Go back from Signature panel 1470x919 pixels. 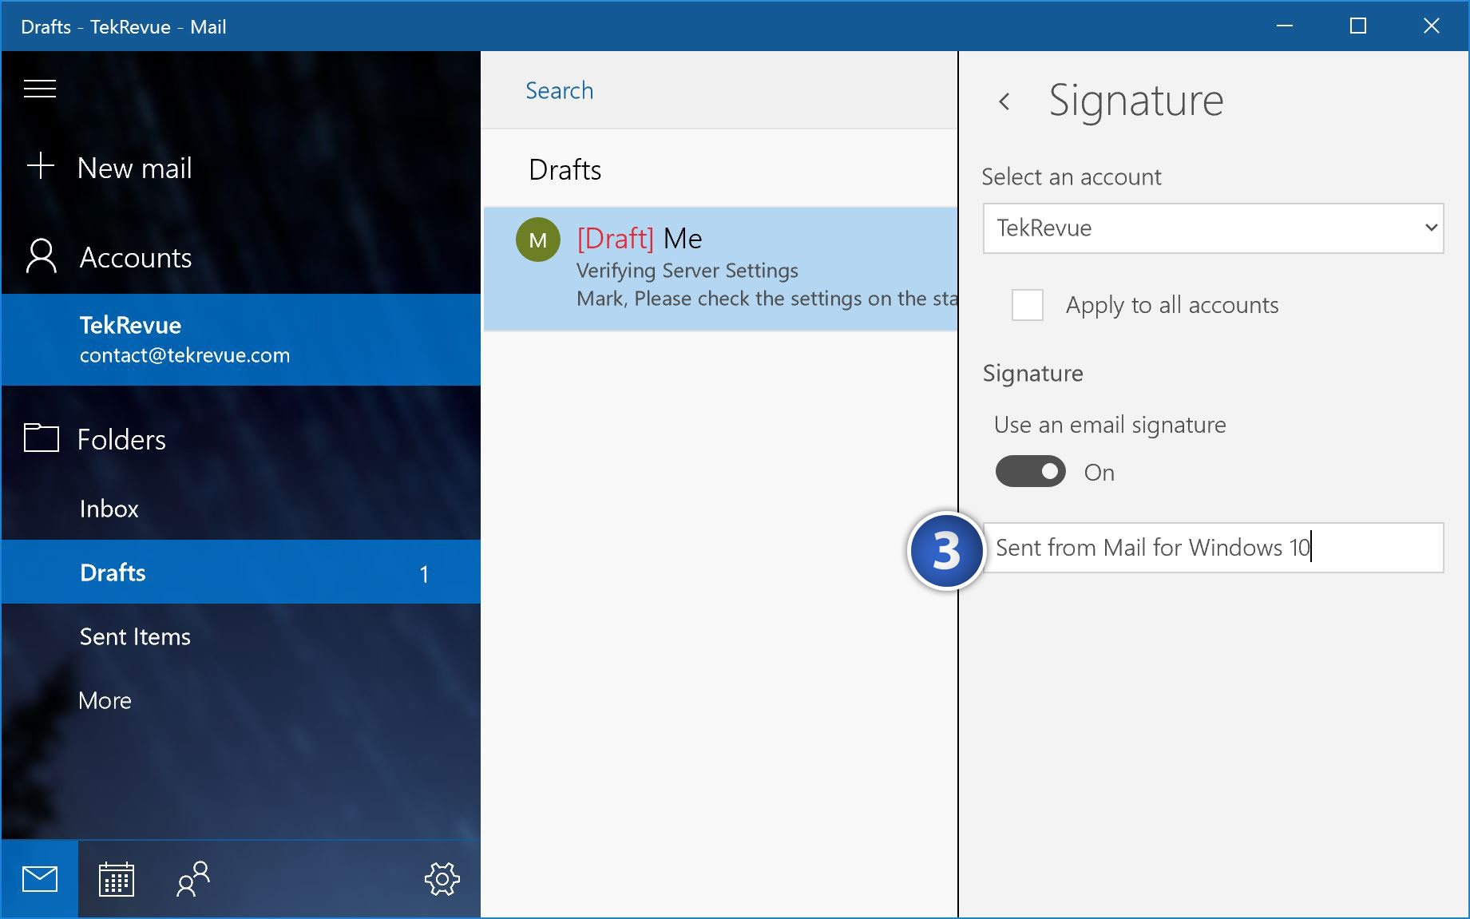(x=1004, y=101)
